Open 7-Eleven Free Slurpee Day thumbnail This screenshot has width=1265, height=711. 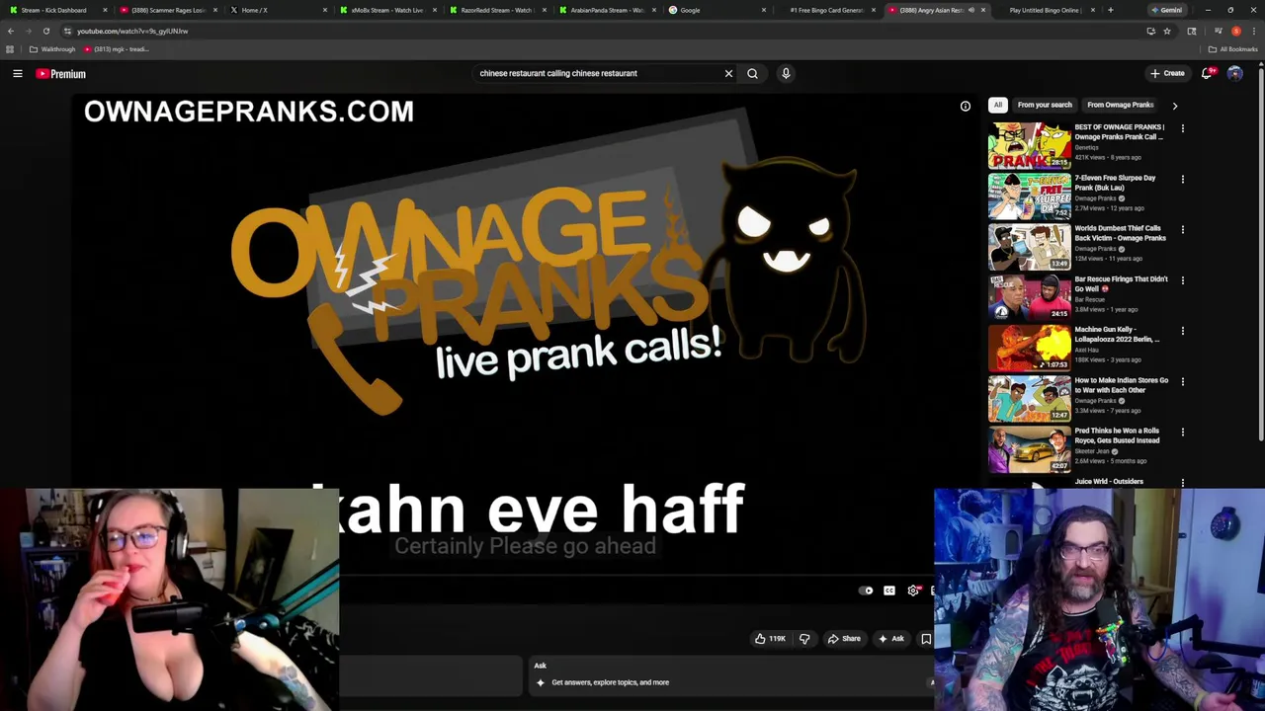click(x=1029, y=196)
